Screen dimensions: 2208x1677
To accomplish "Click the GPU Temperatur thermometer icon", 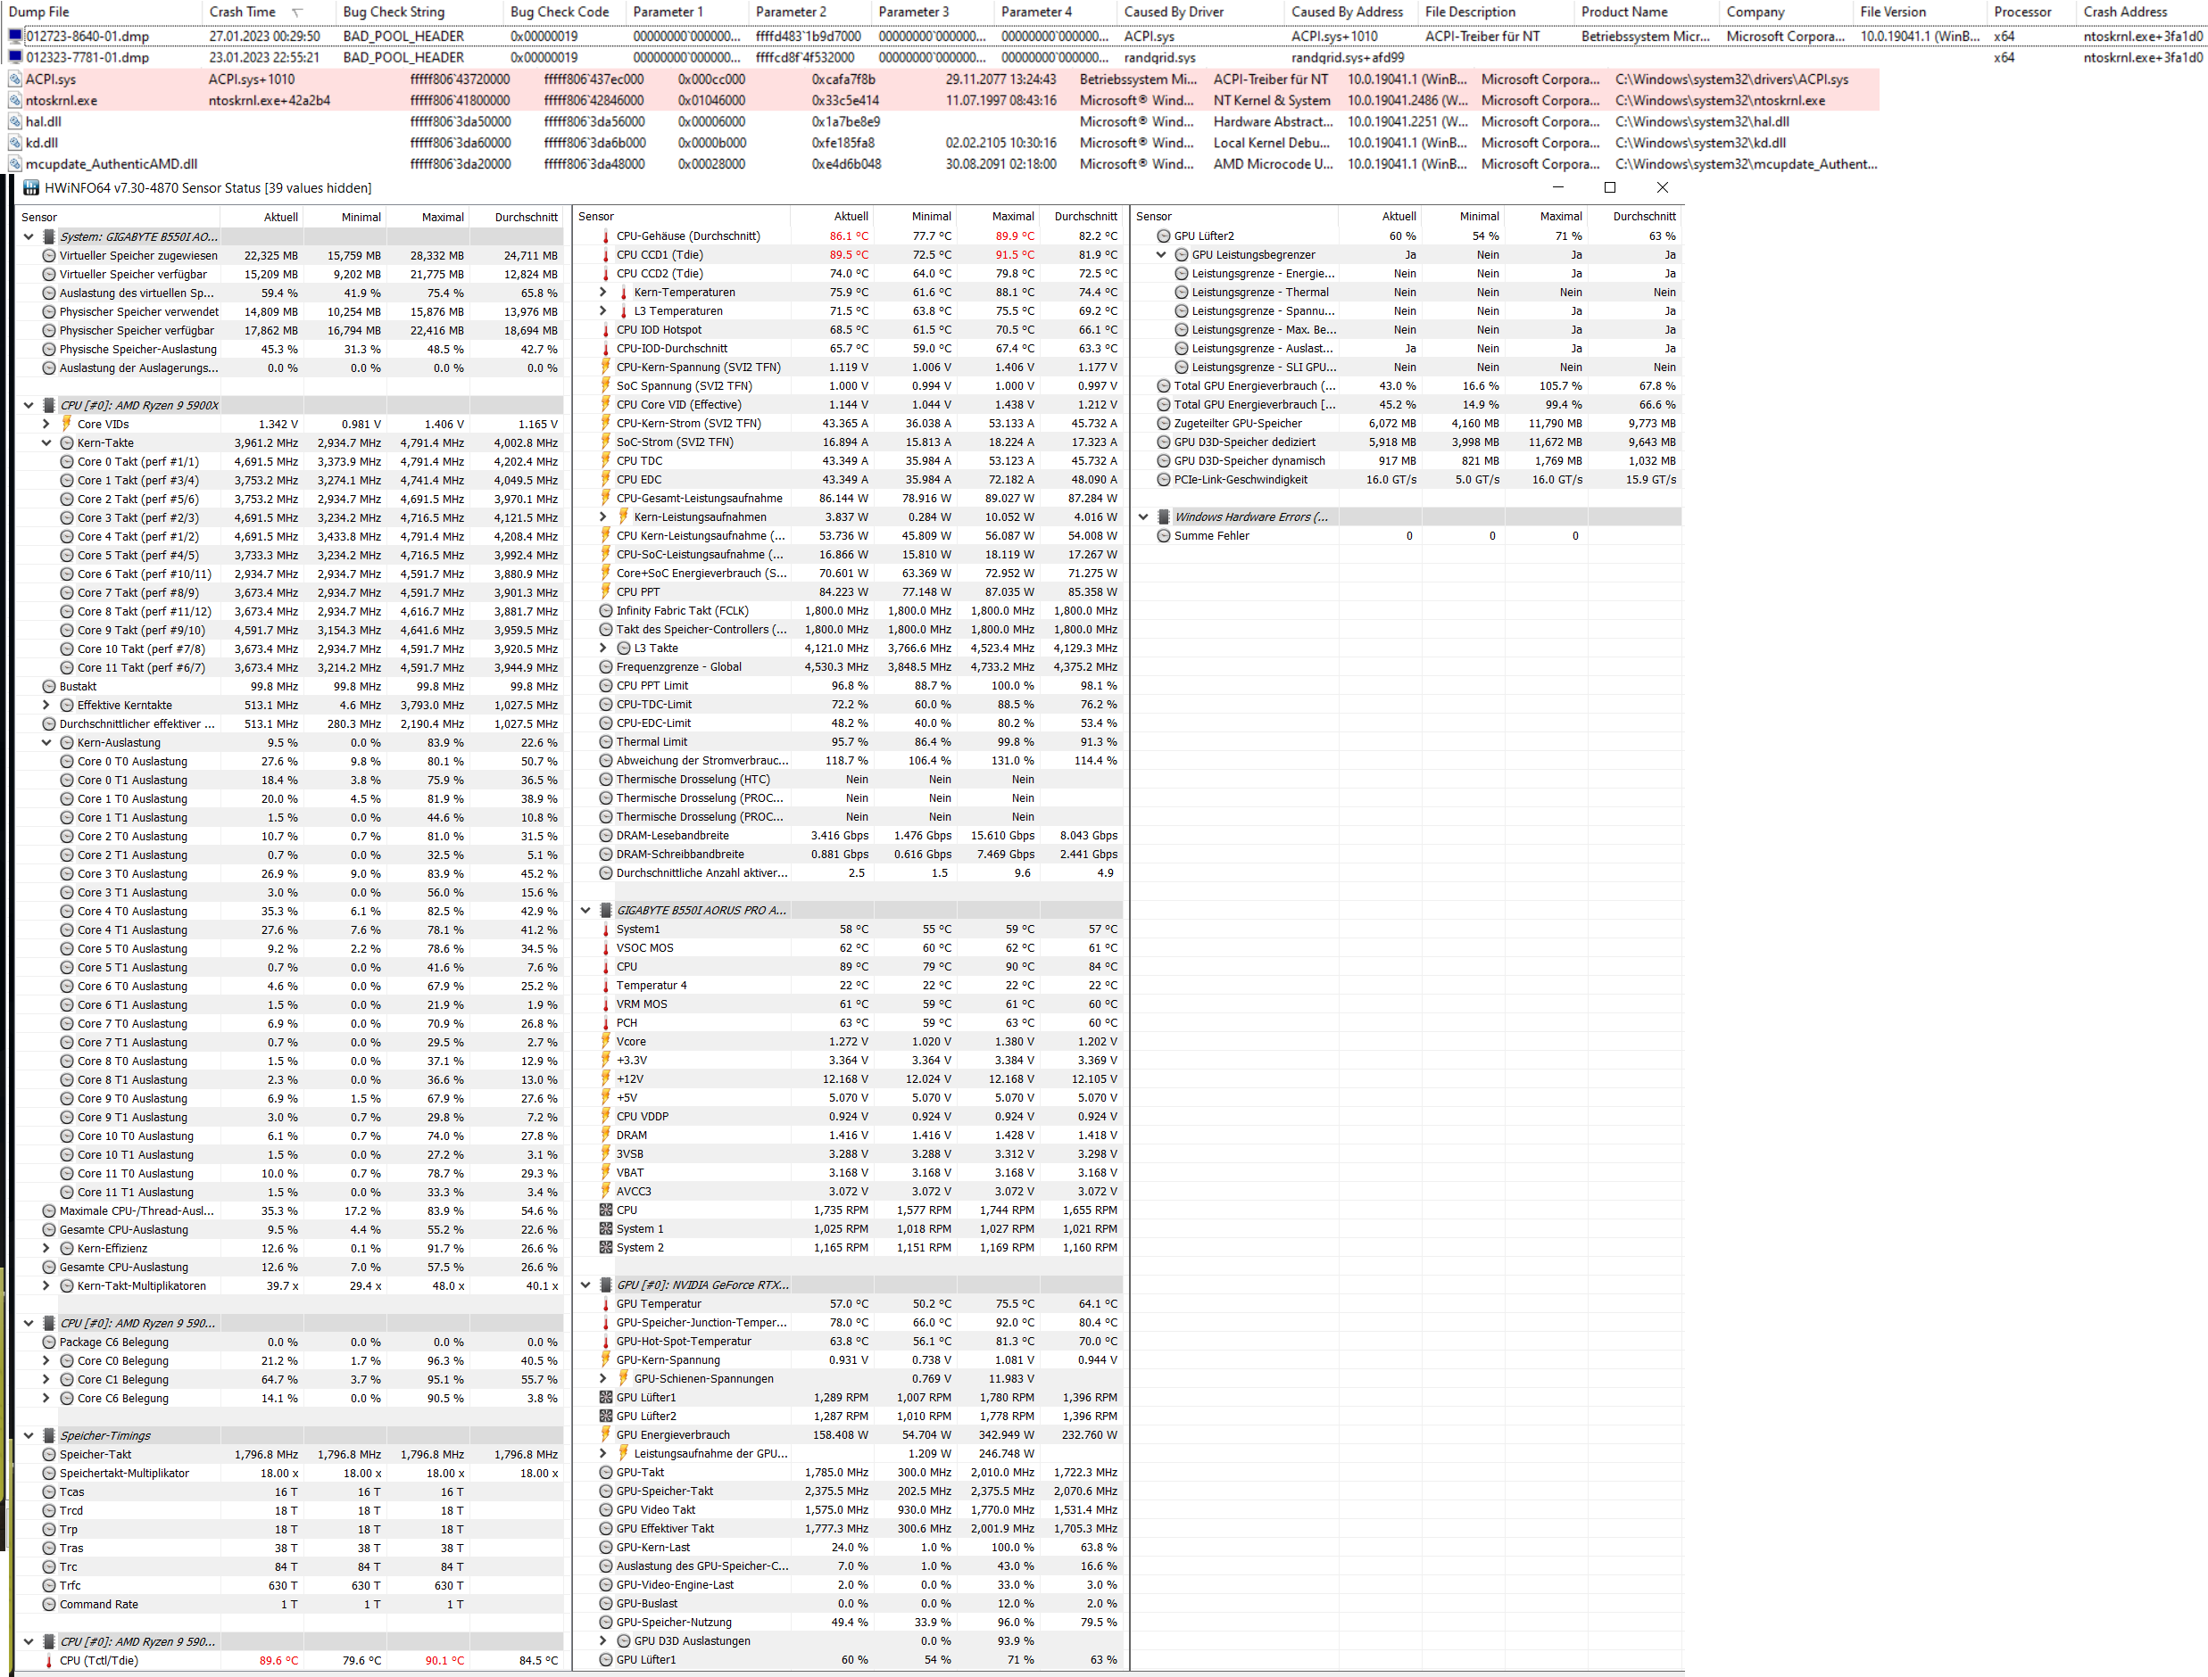I will (605, 1303).
